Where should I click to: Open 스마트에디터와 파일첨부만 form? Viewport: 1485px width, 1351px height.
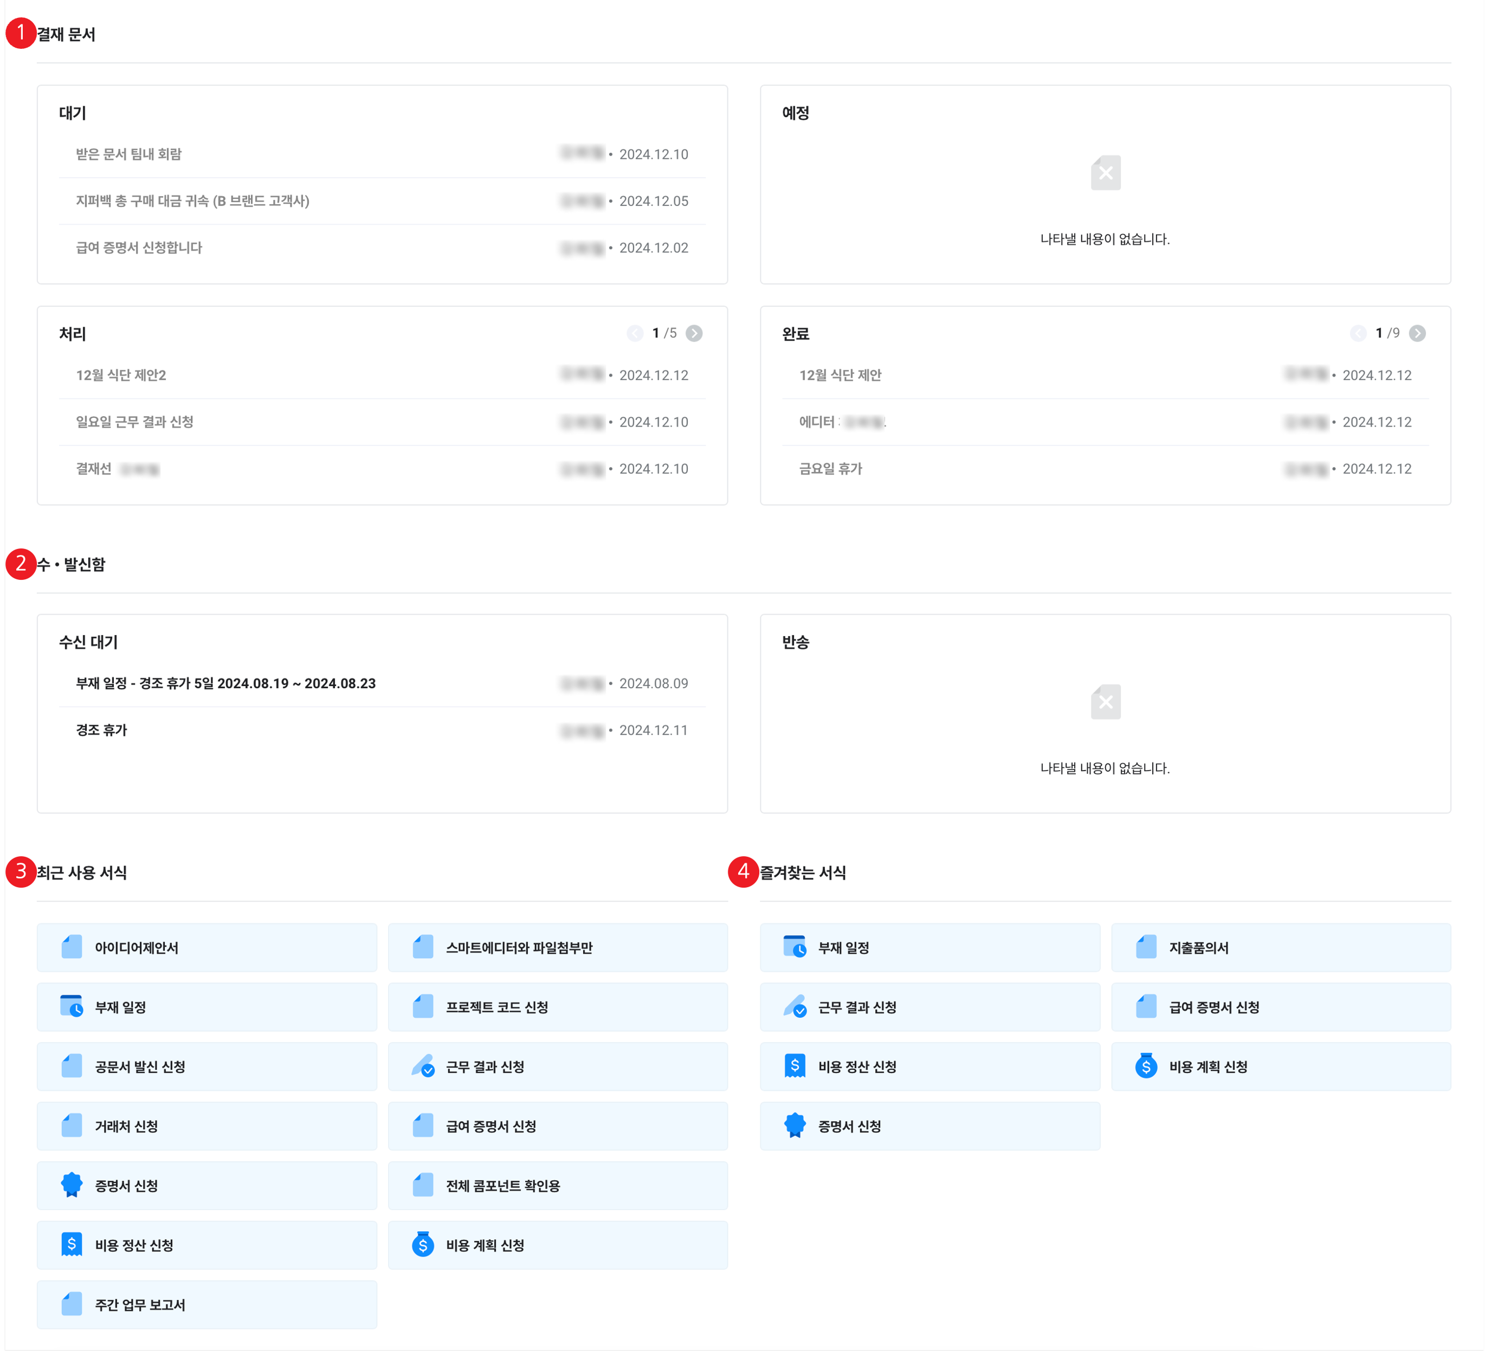pyautogui.click(x=519, y=948)
